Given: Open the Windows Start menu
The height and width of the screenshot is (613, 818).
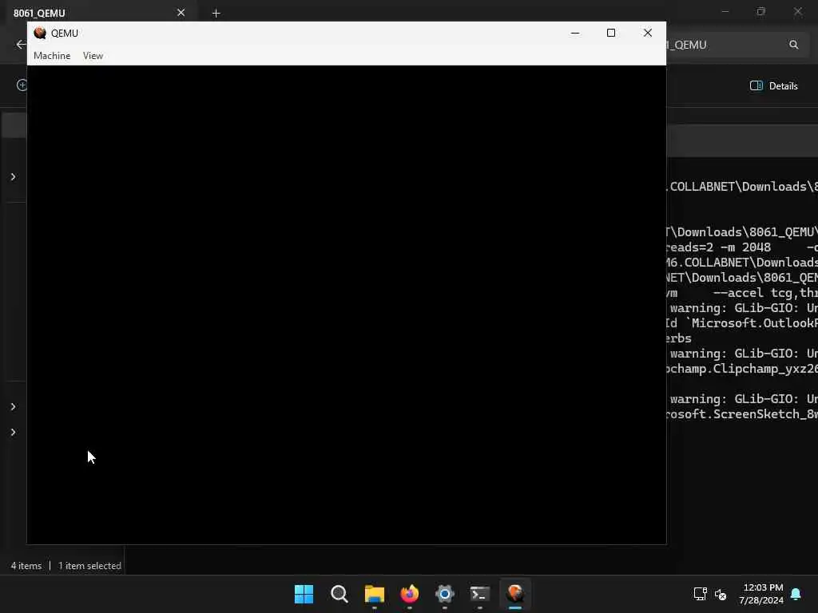Looking at the screenshot, I should (x=304, y=594).
